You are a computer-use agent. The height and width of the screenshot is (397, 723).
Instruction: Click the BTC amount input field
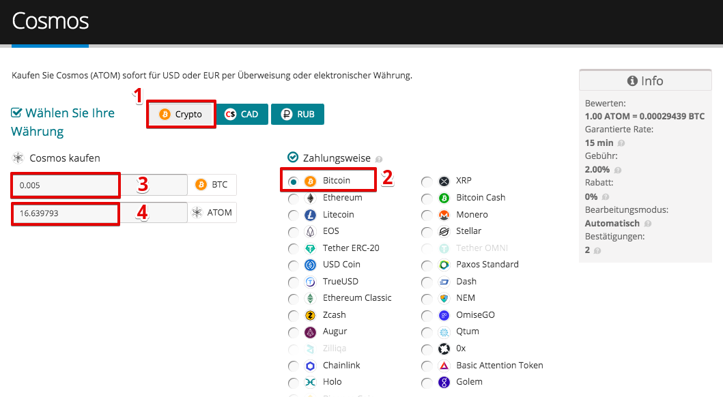99,185
